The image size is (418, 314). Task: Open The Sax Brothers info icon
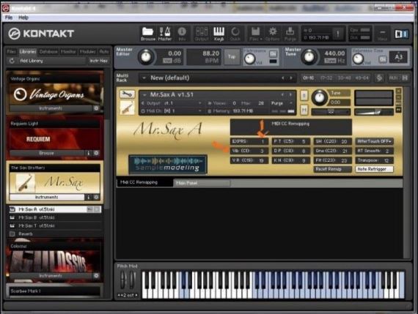point(89,197)
